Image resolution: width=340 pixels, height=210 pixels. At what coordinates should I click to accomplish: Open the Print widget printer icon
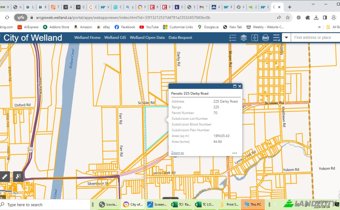tap(265, 38)
